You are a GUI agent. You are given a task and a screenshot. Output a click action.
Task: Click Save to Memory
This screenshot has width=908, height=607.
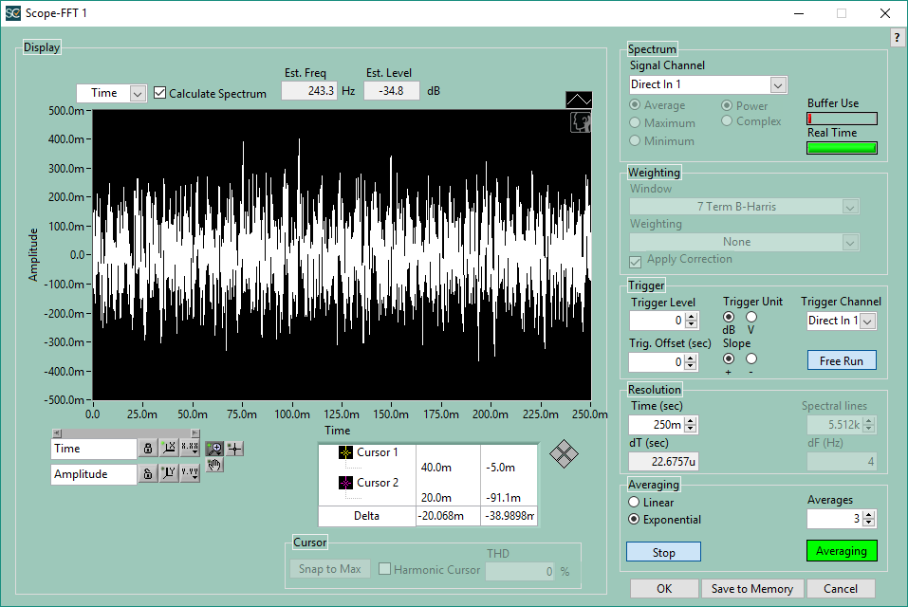pyautogui.click(x=752, y=588)
